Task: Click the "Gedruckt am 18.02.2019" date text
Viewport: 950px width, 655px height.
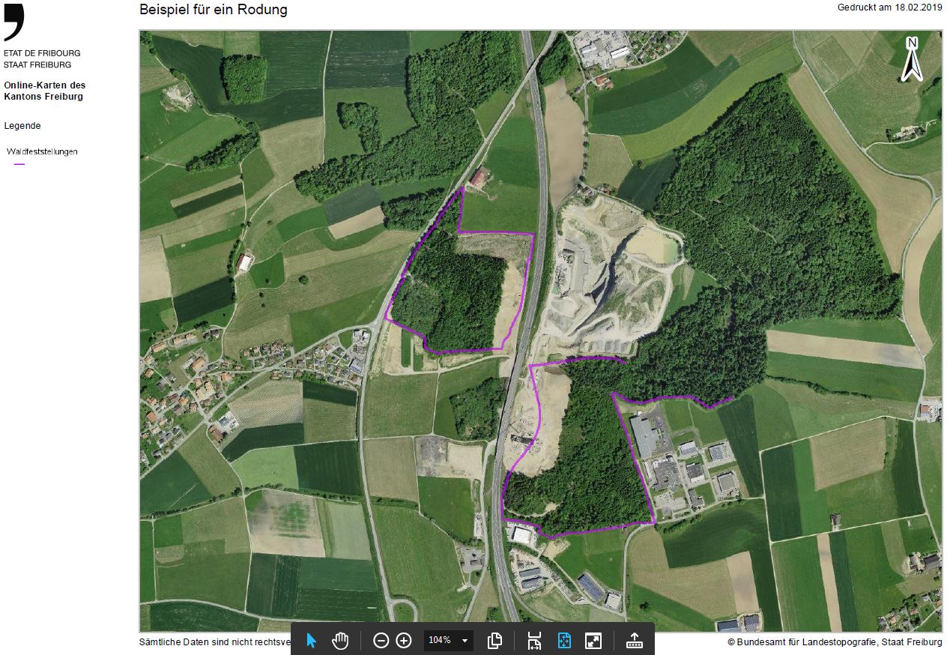Action: pos(890,7)
